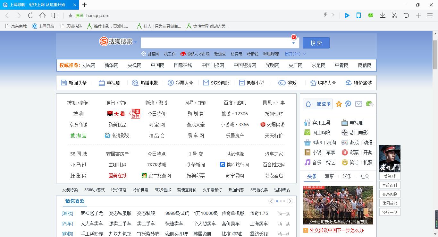The image size is (438, 237).
Task: Go back with the browser back arrow
Action: coord(7,15)
